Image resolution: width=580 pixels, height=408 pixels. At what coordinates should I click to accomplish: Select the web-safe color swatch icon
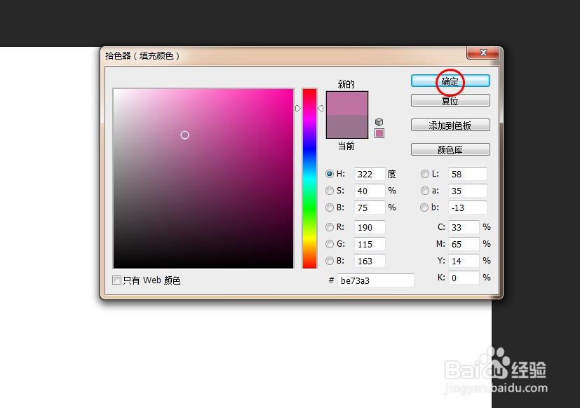pos(379,132)
